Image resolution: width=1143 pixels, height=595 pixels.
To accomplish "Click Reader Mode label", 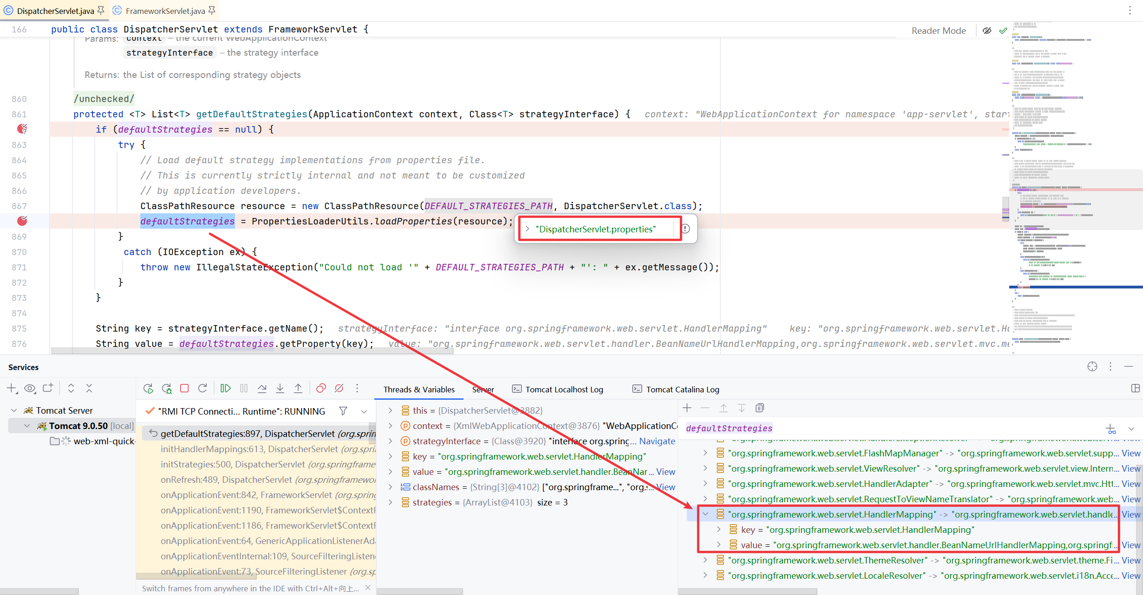I will (x=939, y=31).
